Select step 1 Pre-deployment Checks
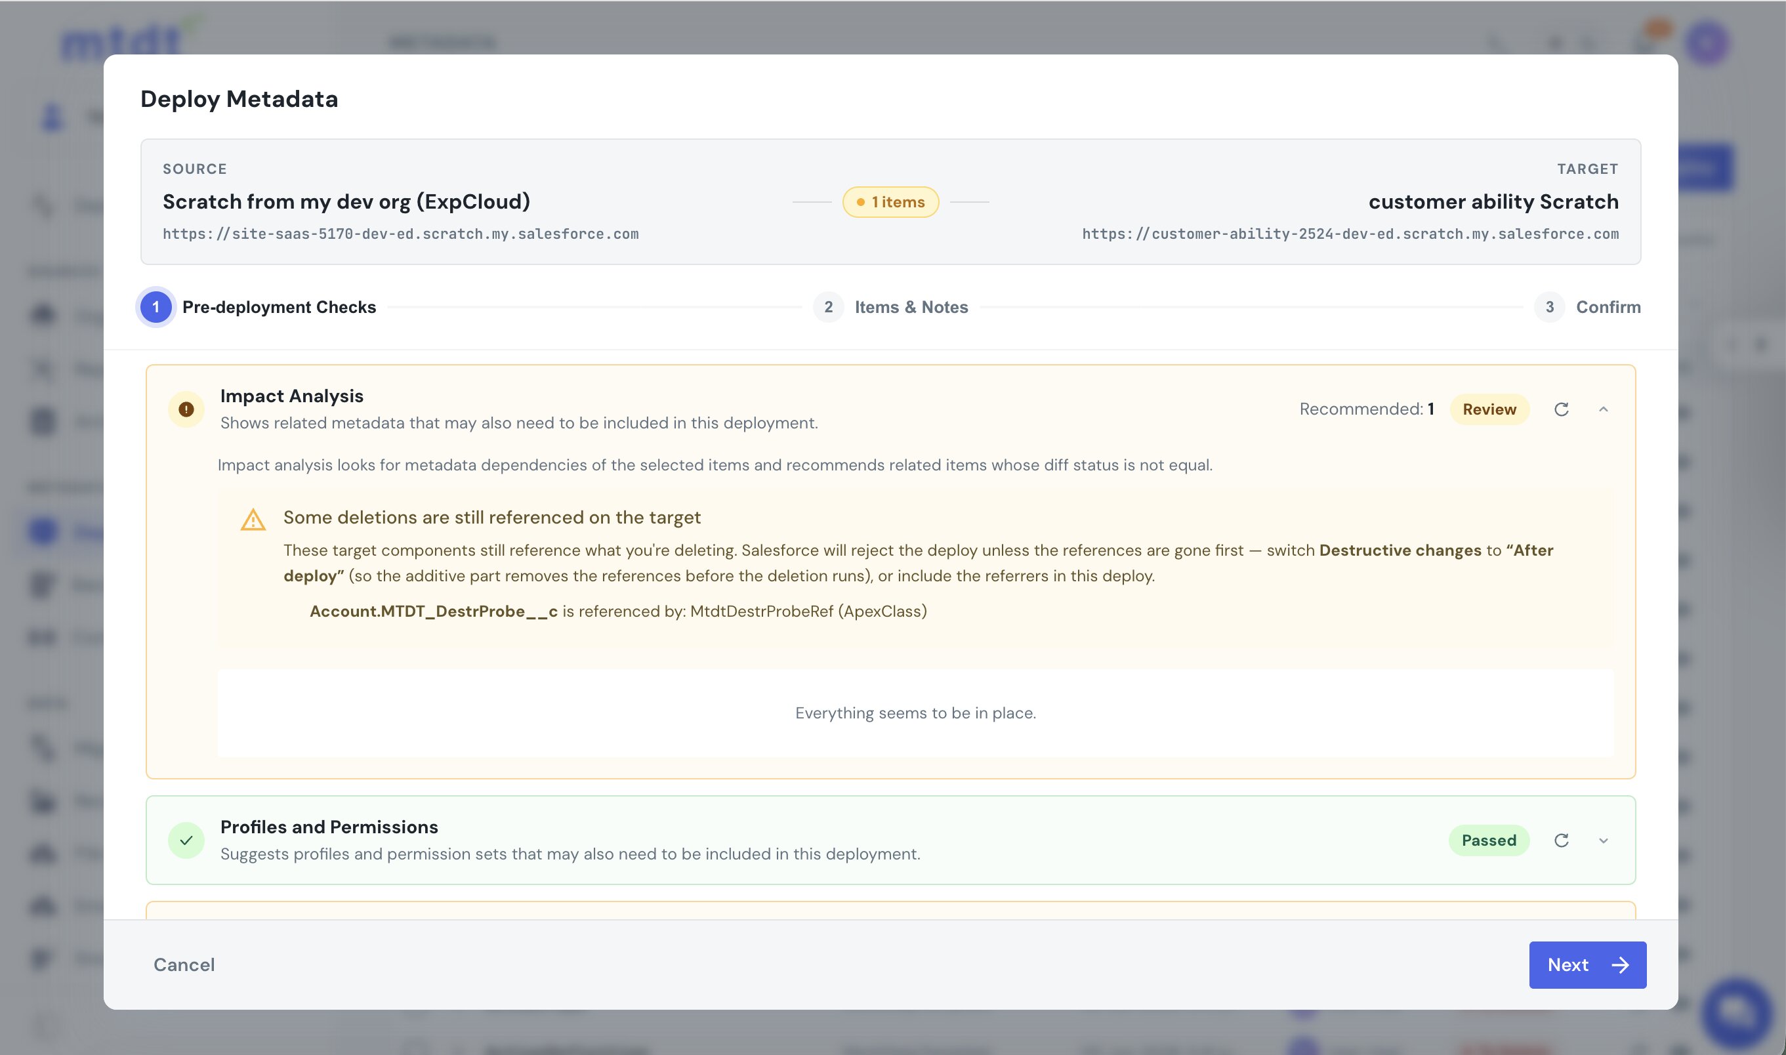The image size is (1786, 1055). tap(257, 307)
